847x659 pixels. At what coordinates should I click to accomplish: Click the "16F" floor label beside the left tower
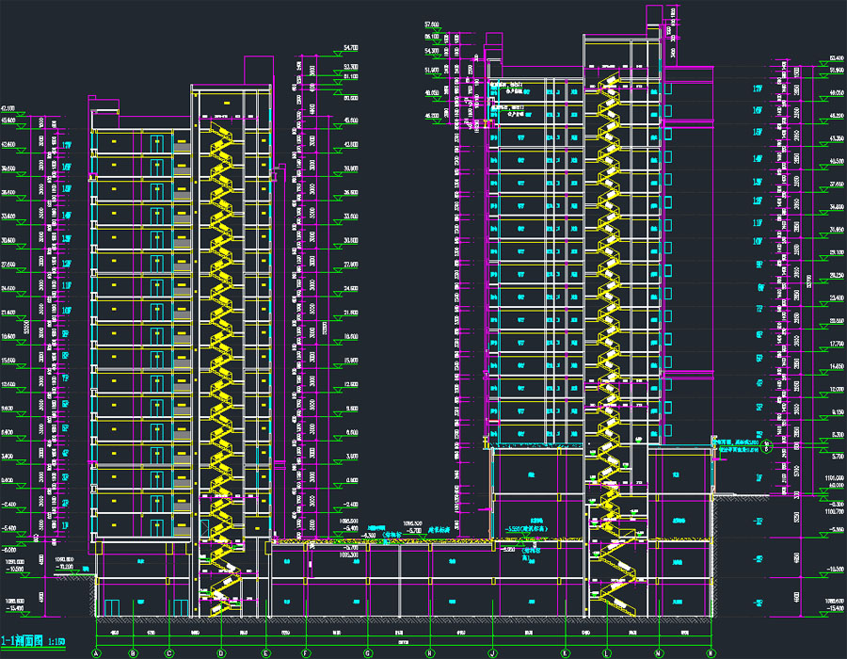(67, 168)
